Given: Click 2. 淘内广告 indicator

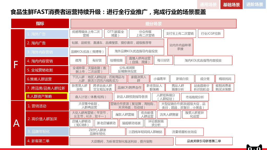Looking at the screenshot, I should (47, 43).
